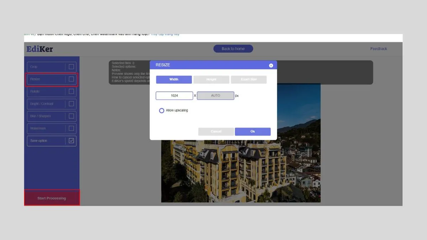
Task: Uncheck the Save option checkbox
Action: point(72,140)
